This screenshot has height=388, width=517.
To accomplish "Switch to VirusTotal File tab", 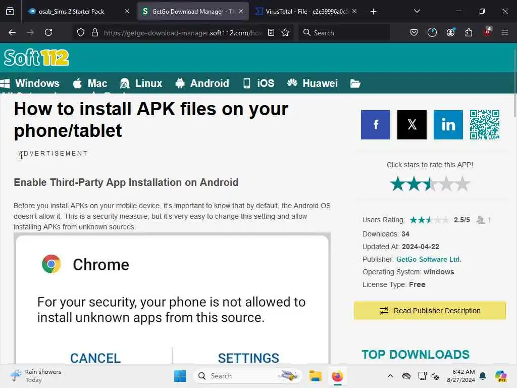I will (306, 11).
